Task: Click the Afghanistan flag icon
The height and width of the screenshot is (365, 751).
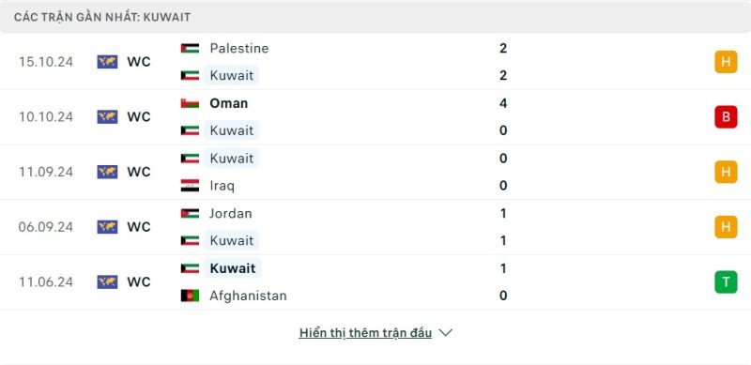Action: click(190, 296)
